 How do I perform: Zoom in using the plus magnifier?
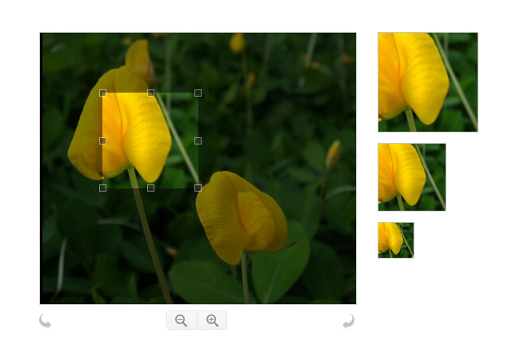pos(212,320)
